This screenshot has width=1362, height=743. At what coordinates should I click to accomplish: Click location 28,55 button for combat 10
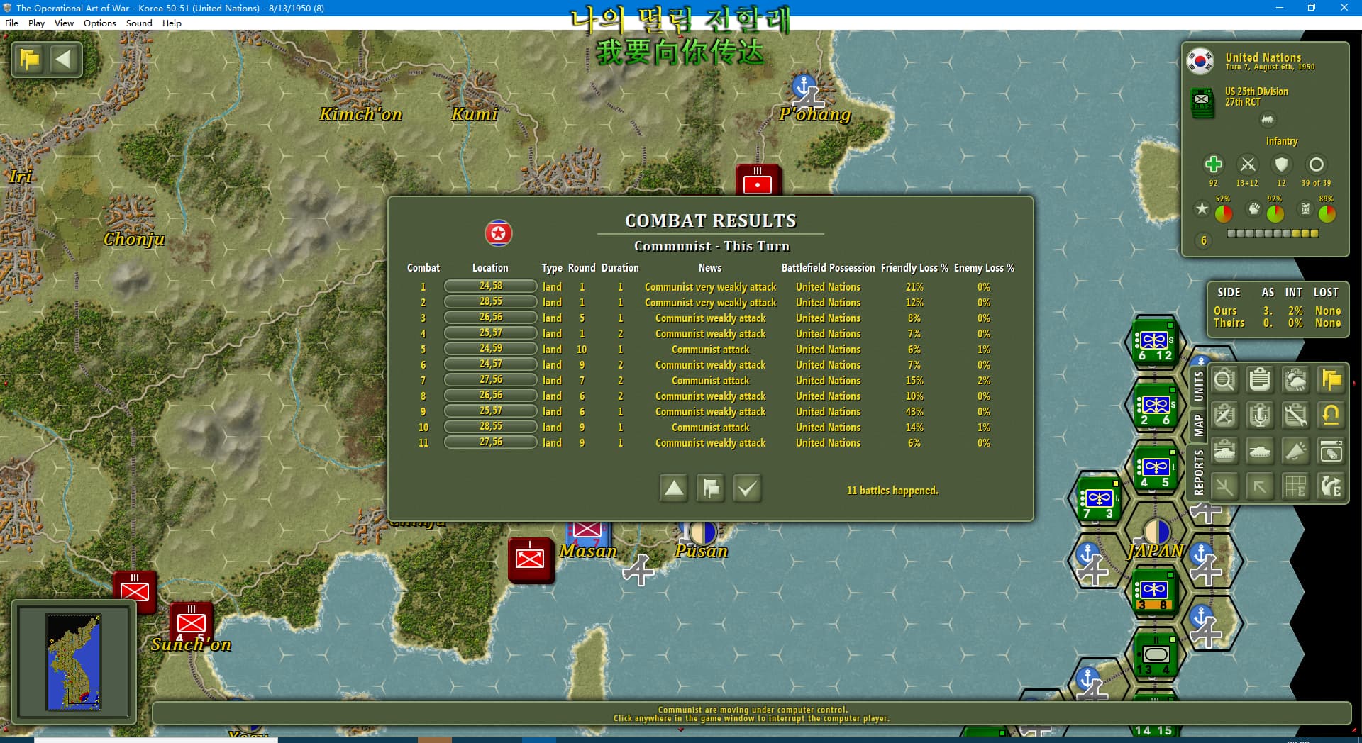tap(490, 427)
